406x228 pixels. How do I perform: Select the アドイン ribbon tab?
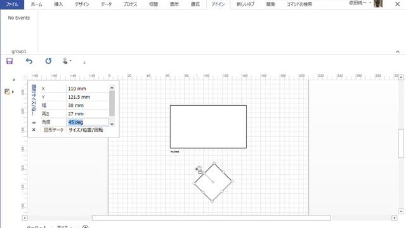pyautogui.click(x=218, y=4)
